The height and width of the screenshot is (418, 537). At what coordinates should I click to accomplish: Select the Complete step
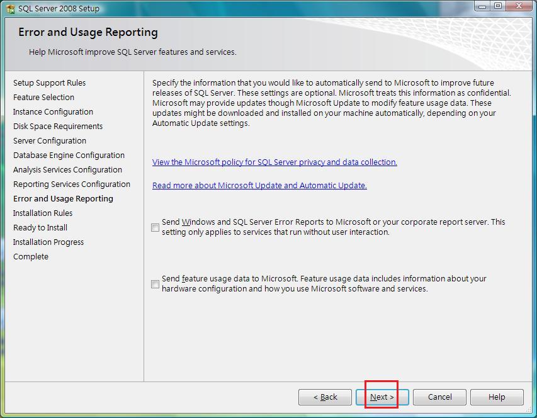tap(31, 257)
